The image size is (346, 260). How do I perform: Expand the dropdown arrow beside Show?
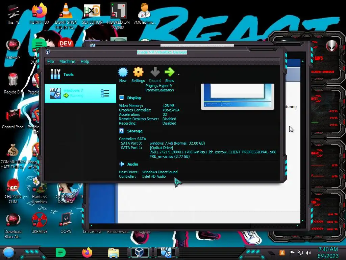pyautogui.click(x=178, y=74)
